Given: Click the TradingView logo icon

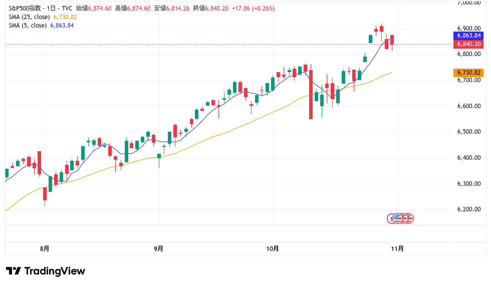Looking at the screenshot, I should 14,271.
